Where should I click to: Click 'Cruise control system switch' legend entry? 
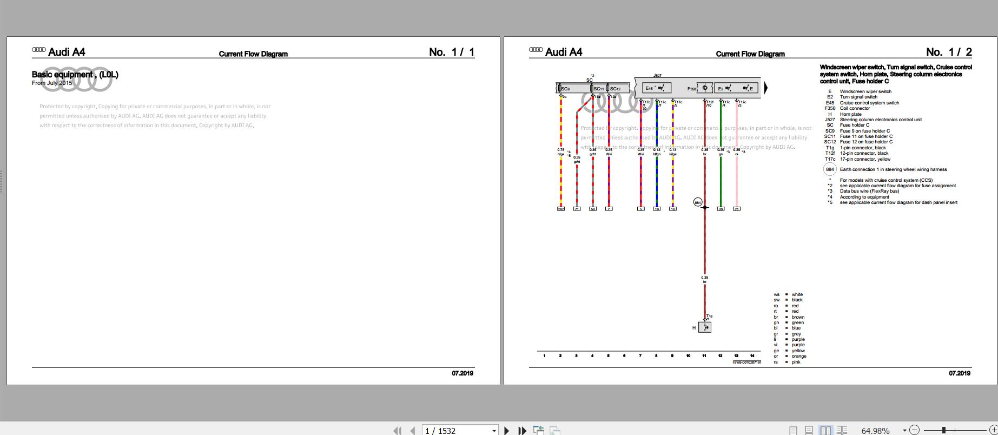tap(869, 103)
